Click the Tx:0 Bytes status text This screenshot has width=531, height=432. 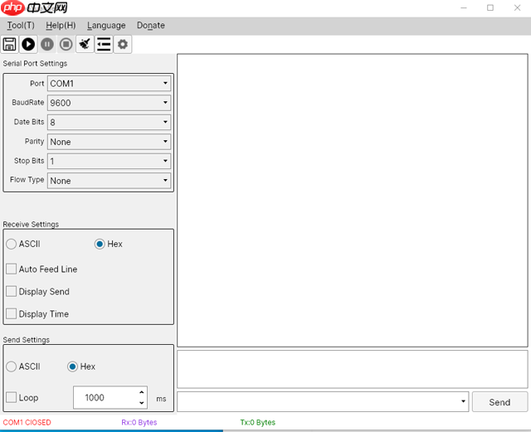pos(258,423)
